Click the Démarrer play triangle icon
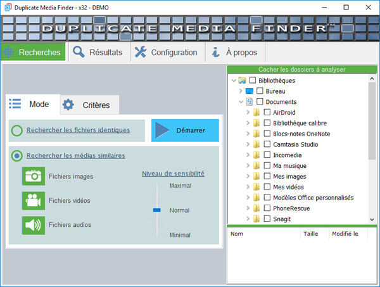The width and height of the screenshot is (380, 287). coord(162,131)
